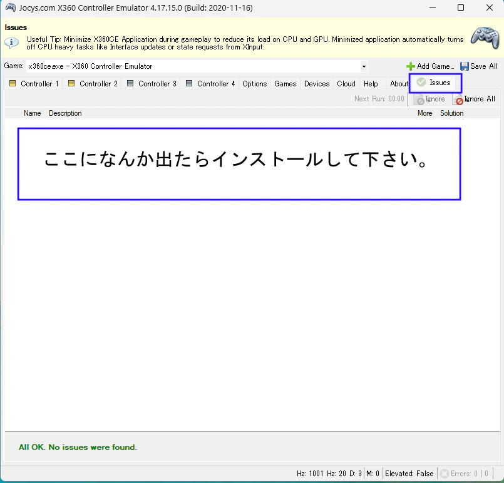This screenshot has height=483, width=504.
Task: Click the red Ignore All icon
Action: [458, 100]
